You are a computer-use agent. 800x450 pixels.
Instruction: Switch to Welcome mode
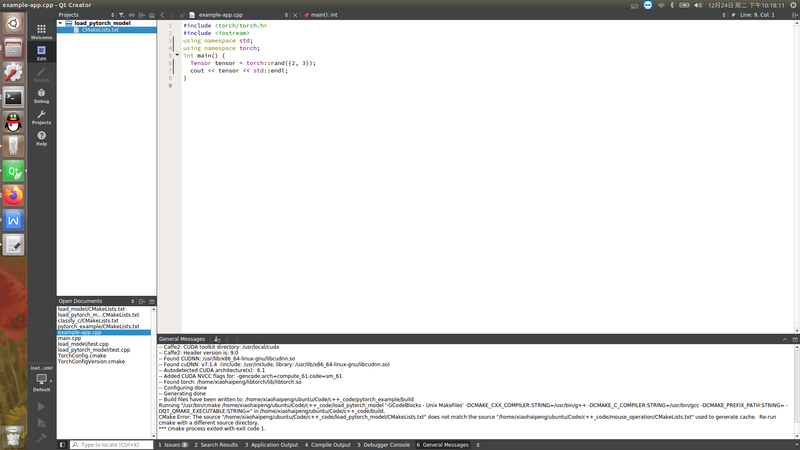(41, 32)
